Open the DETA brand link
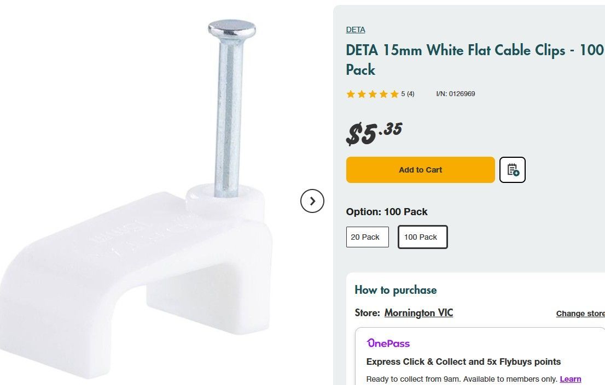 click(x=356, y=29)
